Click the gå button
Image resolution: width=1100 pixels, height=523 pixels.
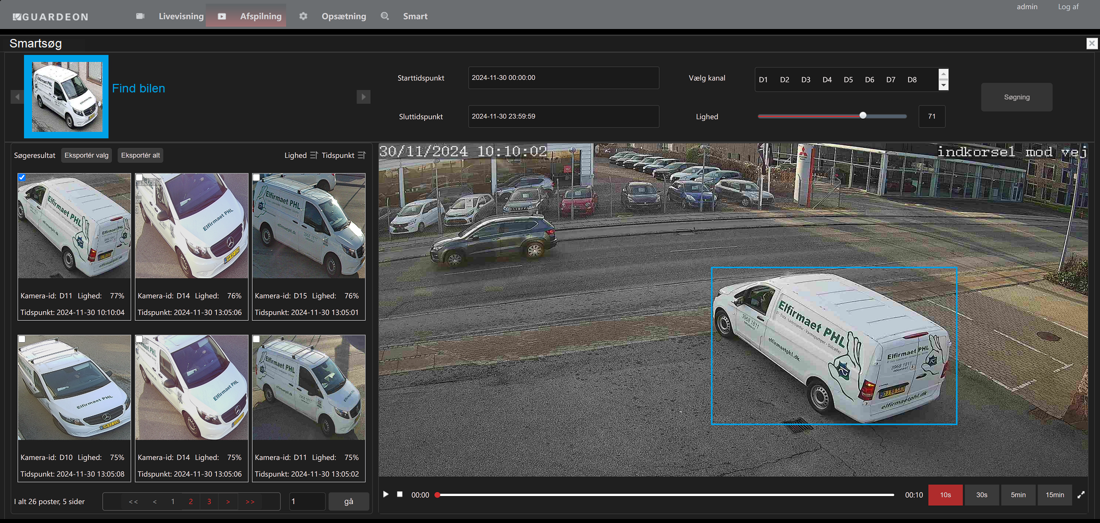click(349, 502)
